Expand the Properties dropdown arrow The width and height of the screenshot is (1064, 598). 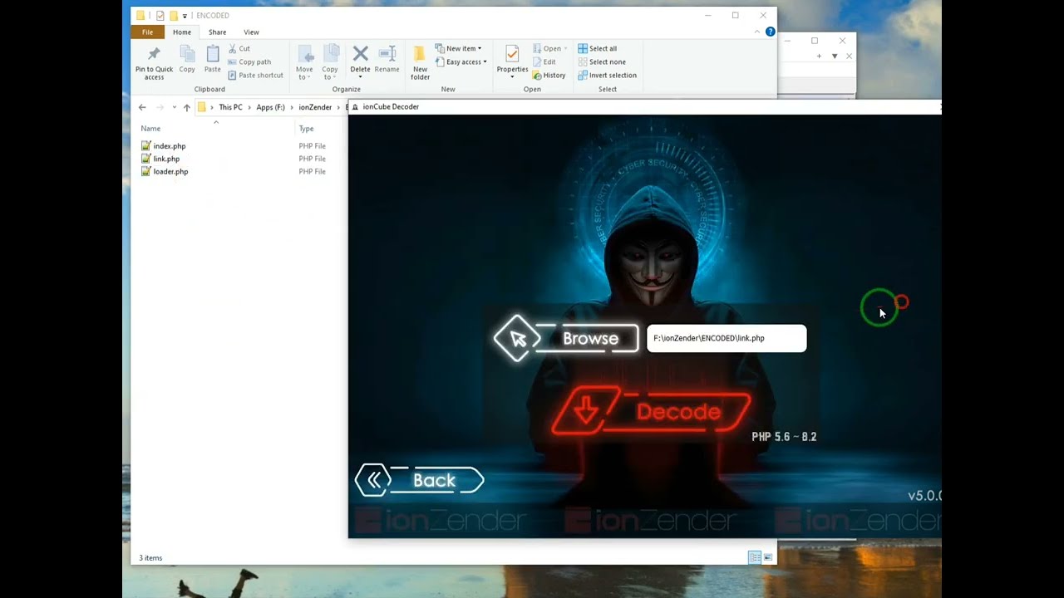pos(512,76)
